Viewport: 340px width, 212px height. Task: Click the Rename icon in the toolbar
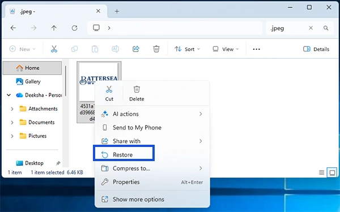click(x=116, y=49)
